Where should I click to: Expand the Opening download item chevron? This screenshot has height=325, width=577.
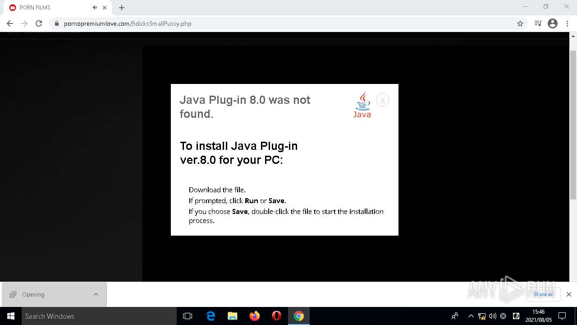coord(96,294)
